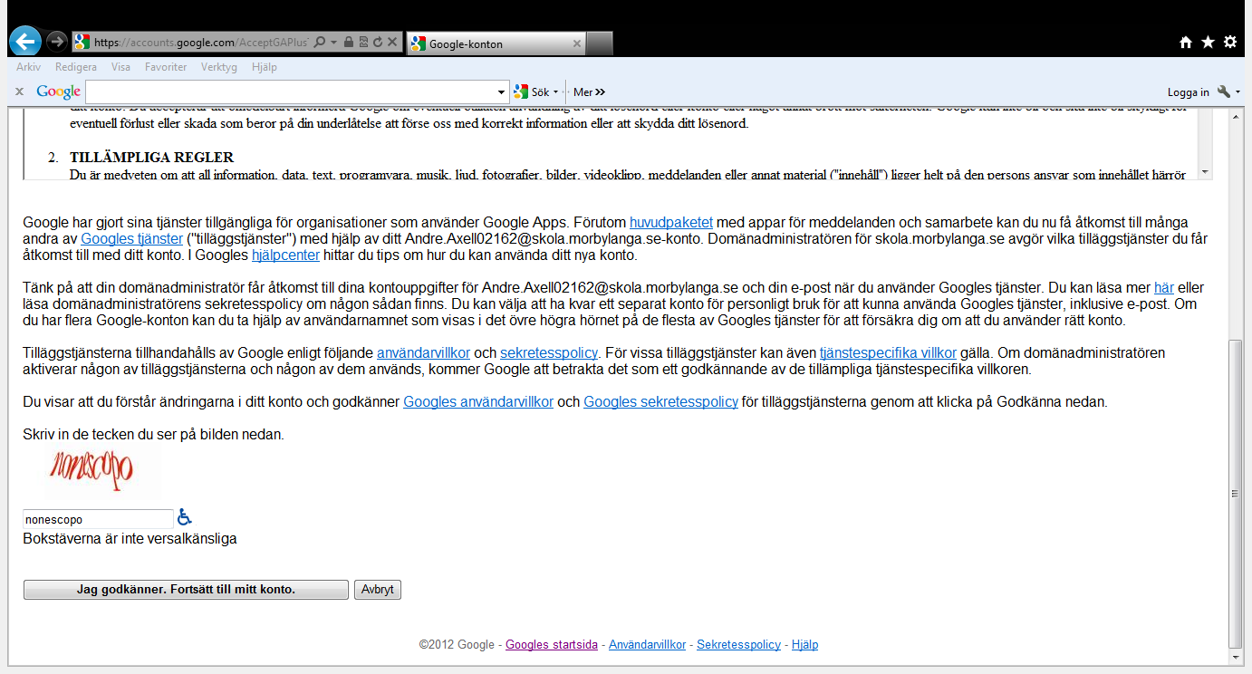This screenshot has width=1252, height=674.
Task: Open the browser Home icon
Action: pos(1186,42)
